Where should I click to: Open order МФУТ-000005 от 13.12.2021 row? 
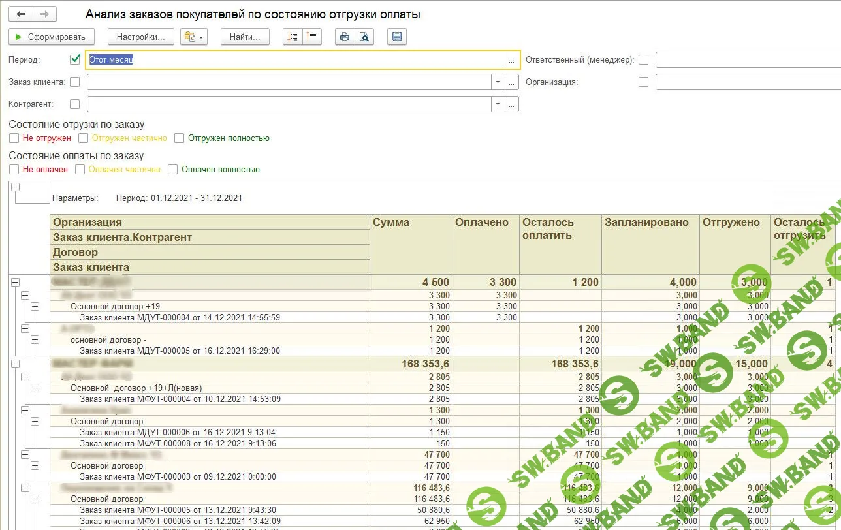click(178, 510)
